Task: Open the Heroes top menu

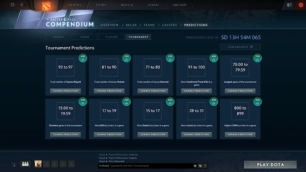Action: [75, 5]
